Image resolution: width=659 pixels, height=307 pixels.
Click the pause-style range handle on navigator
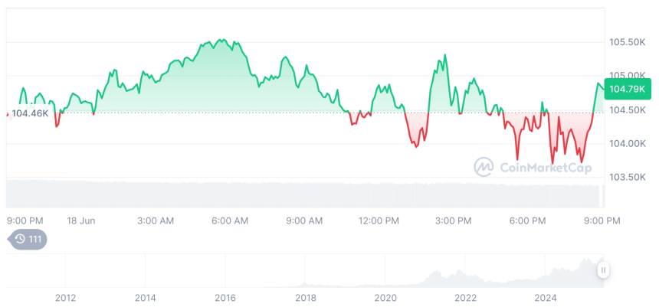pos(604,270)
